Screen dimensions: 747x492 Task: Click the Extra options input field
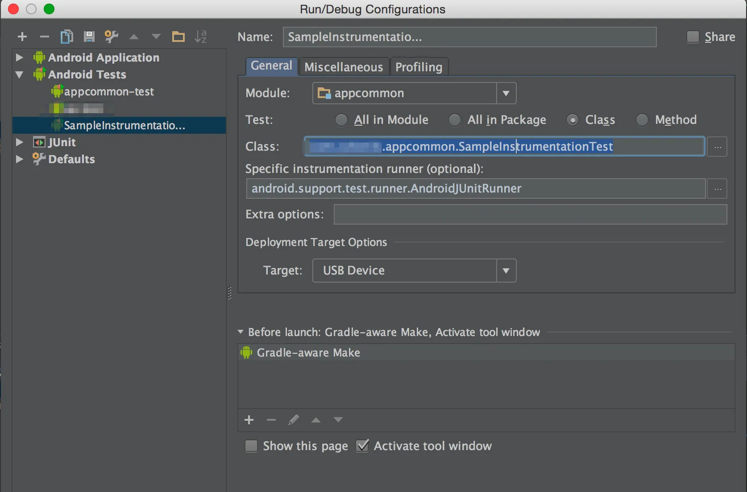[530, 214]
